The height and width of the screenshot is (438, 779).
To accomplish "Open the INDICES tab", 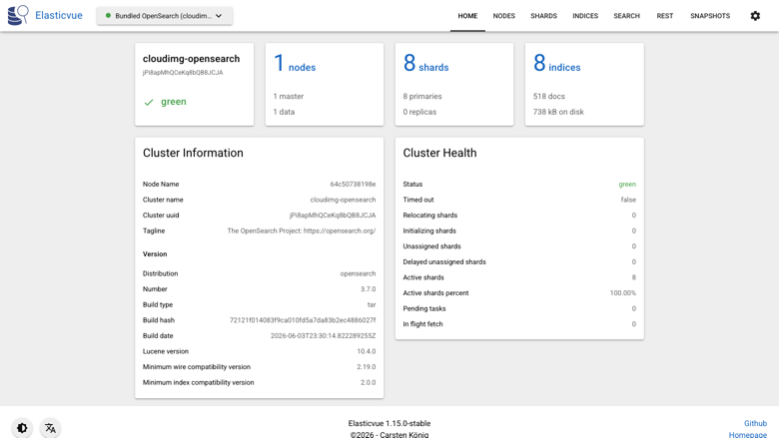I will click(x=585, y=16).
